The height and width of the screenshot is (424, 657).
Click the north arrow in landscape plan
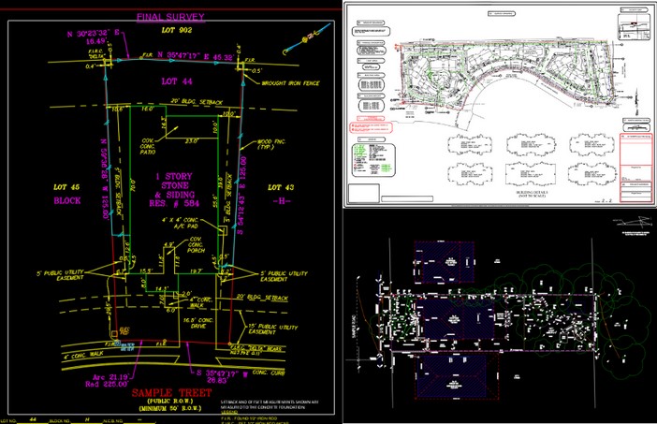click(634, 221)
